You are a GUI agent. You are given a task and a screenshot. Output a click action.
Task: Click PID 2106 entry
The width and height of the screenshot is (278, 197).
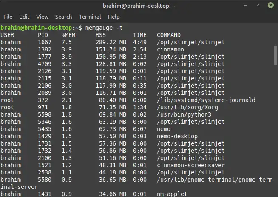coord(45,86)
